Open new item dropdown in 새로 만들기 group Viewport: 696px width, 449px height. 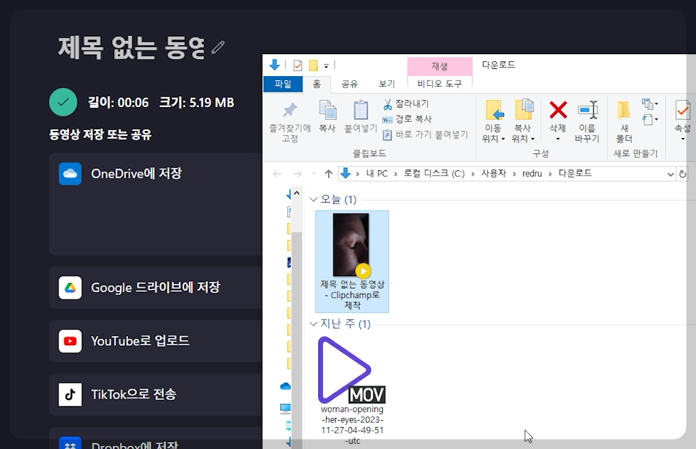coord(650,105)
